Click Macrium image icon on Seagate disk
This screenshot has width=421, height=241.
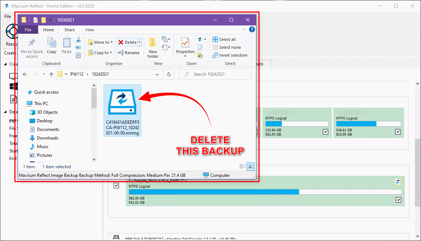tap(398, 182)
